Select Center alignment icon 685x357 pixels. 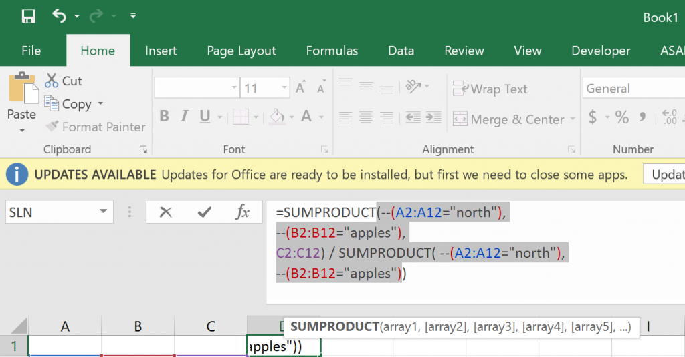click(x=366, y=117)
